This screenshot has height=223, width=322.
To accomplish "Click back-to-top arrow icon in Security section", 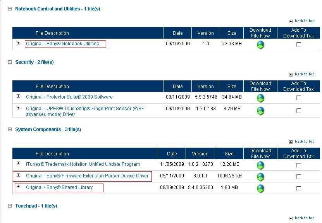I will (x=291, y=75).
